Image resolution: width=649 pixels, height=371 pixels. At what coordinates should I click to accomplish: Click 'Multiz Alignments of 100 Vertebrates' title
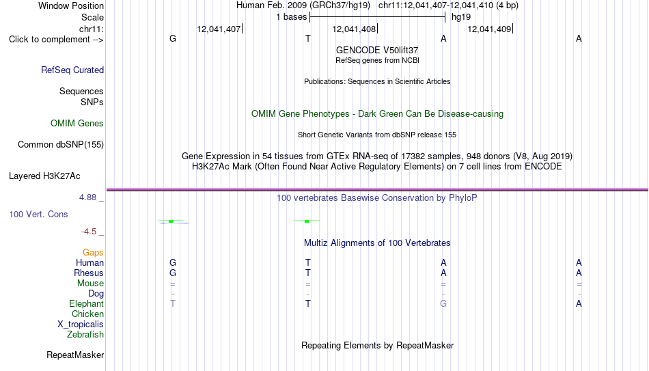377,243
